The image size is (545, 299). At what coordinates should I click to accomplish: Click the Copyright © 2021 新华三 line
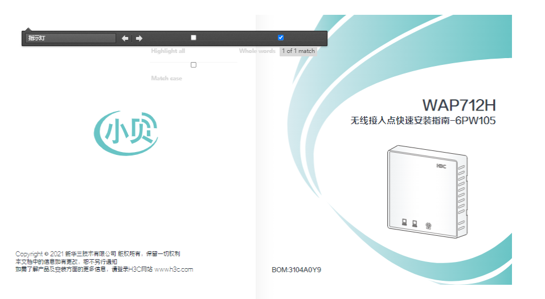coord(98,254)
